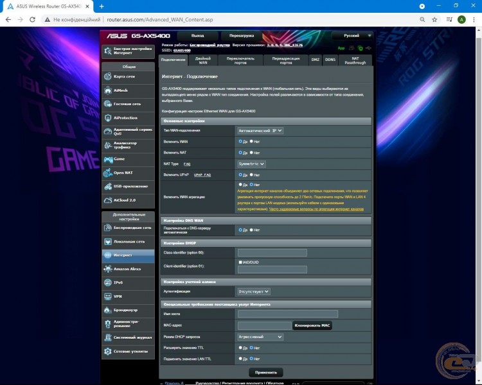Open the Internet (Интернет) globe icon
The width and height of the screenshot is (482, 385).
(x=107, y=255)
